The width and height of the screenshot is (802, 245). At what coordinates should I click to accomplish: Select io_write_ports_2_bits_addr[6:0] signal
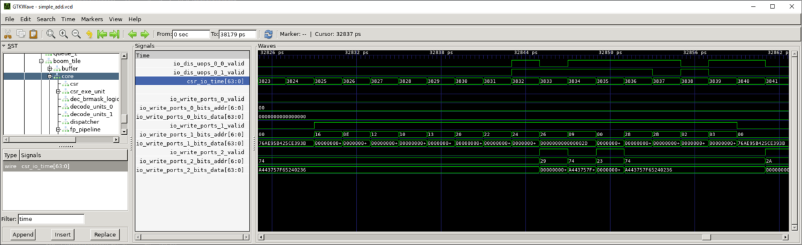pyautogui.click(x=192, y=161)
